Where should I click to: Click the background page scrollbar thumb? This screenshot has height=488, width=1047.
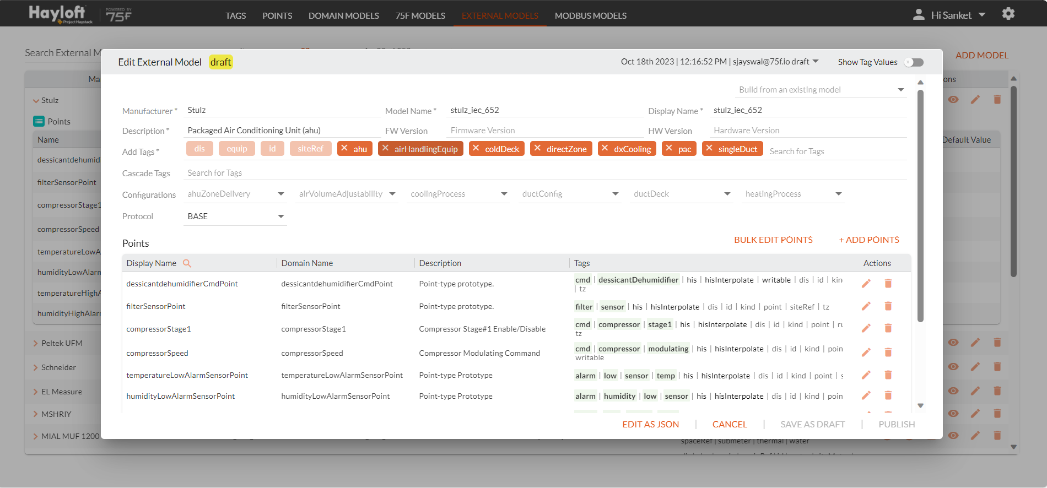(1013, 182)
